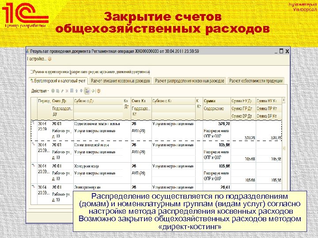Screen dimensions: 318x238
Task: Minimize the Результат проведения документа window
Action: click(276, 52)
